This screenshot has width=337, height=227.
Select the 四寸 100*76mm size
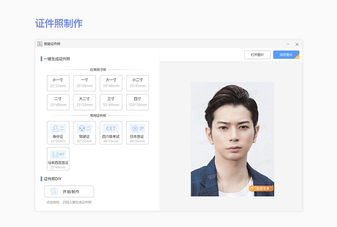pyautogui.click(x=138, y=102)
